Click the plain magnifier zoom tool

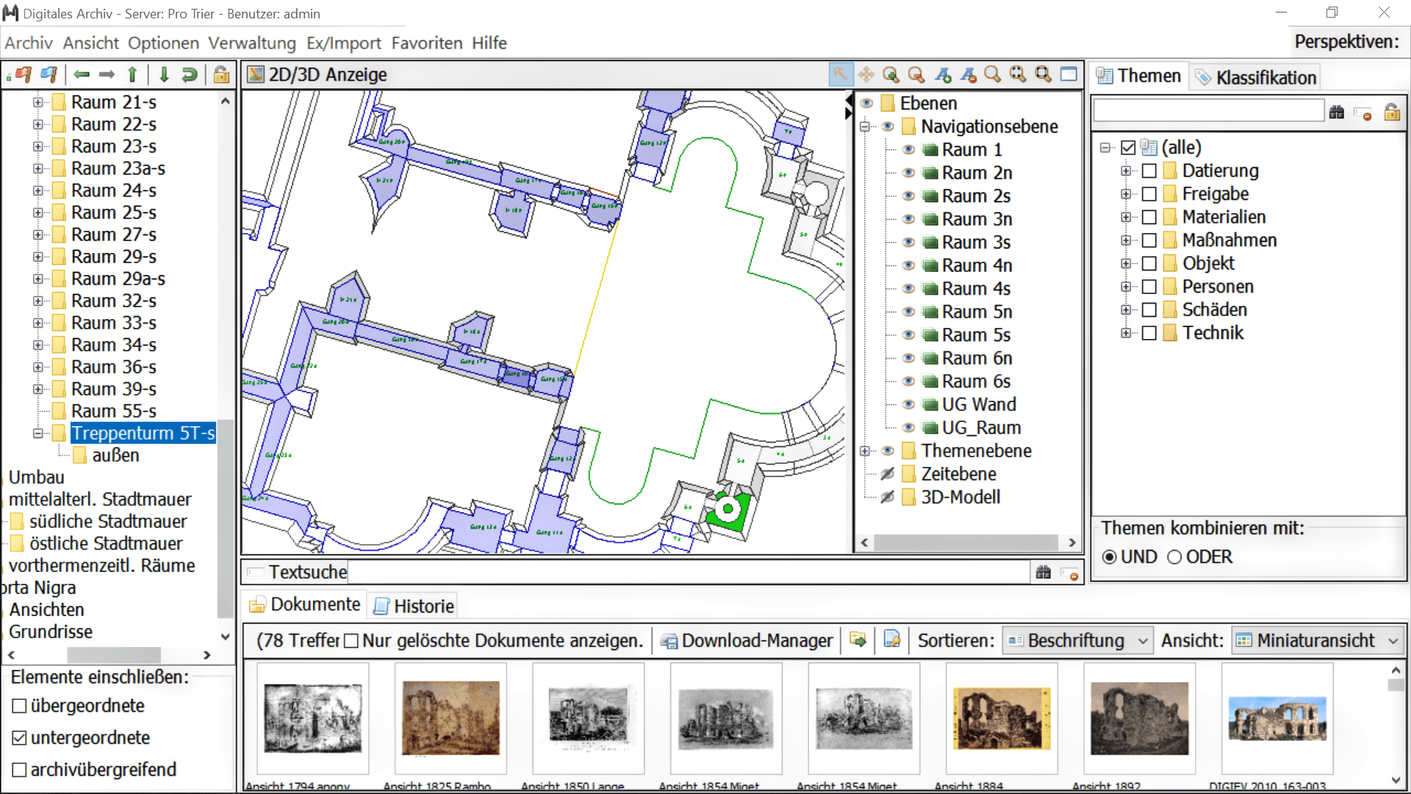(x=993, y=74)
